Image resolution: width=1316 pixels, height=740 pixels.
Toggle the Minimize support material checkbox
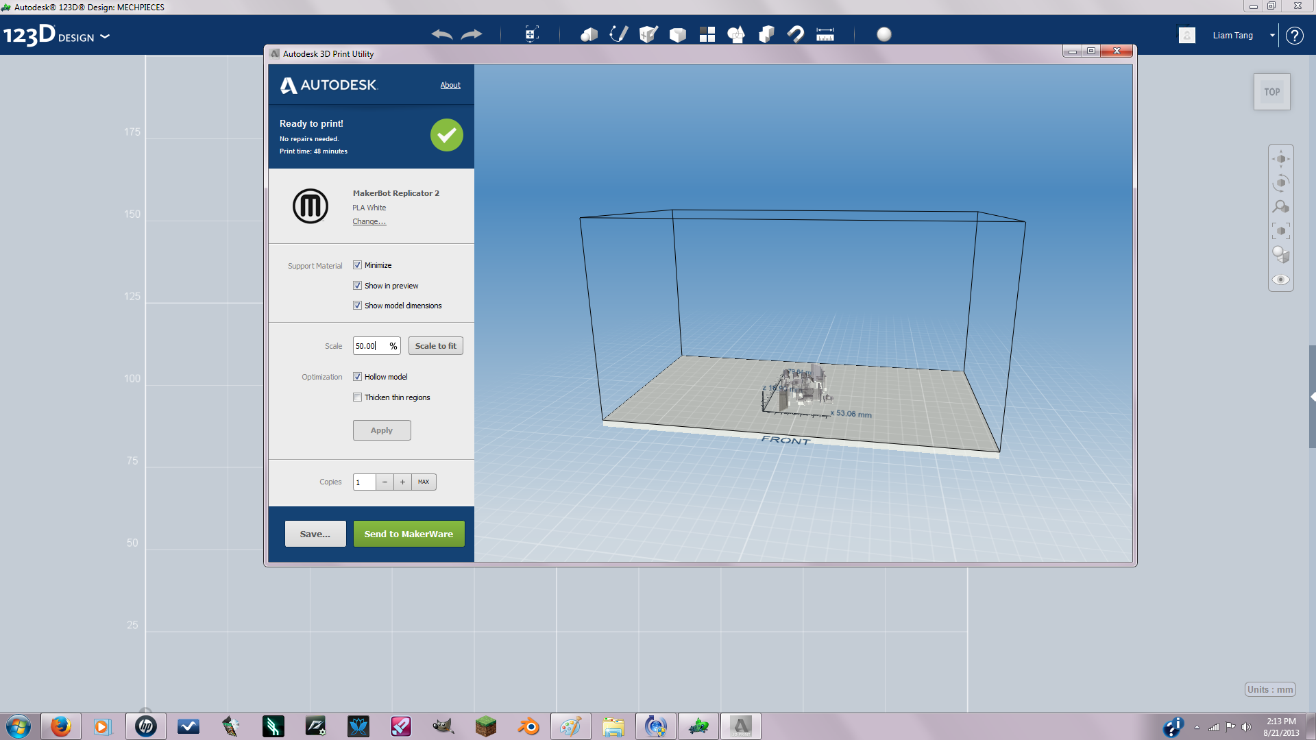pos(357,265)
